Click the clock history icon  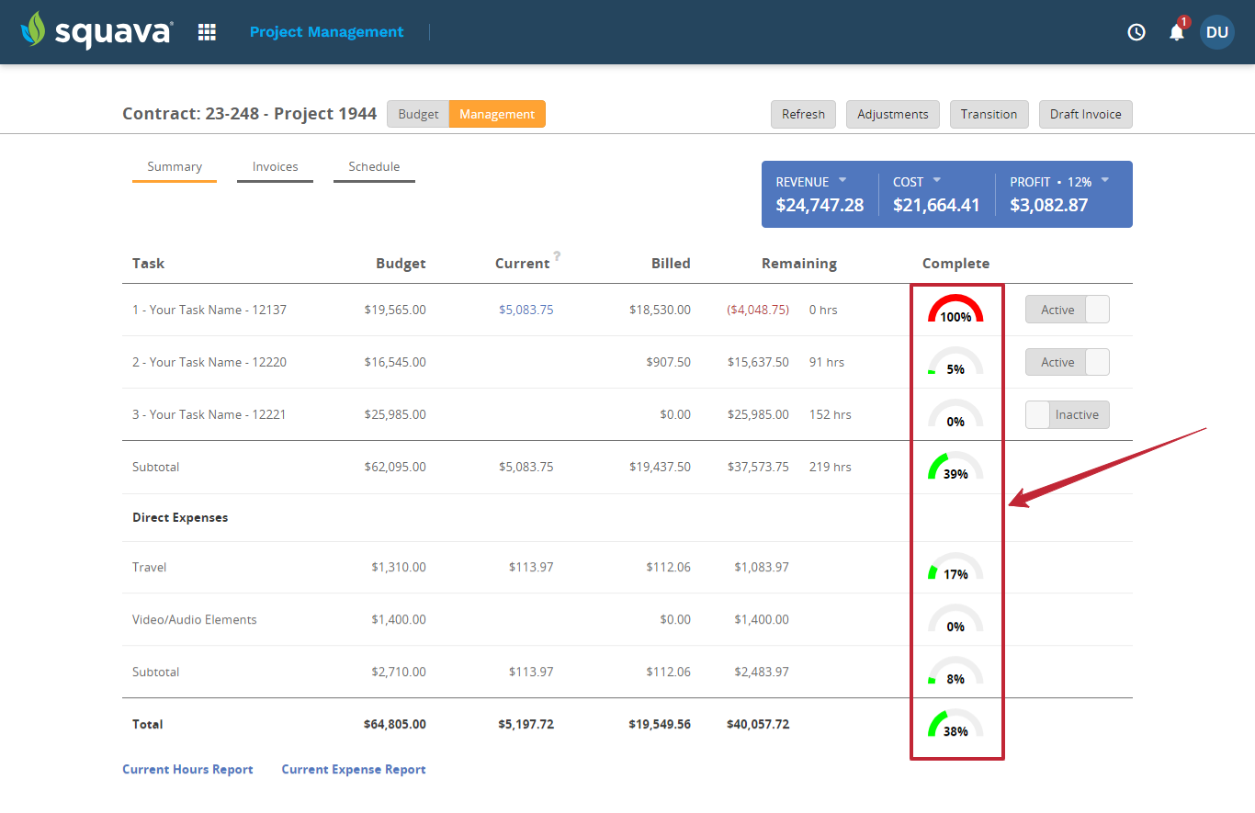(x=1136, y=31)
